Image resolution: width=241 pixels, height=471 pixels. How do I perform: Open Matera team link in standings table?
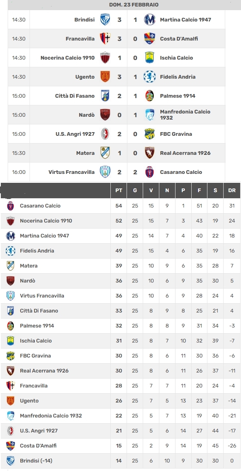(x=29, y=266)
